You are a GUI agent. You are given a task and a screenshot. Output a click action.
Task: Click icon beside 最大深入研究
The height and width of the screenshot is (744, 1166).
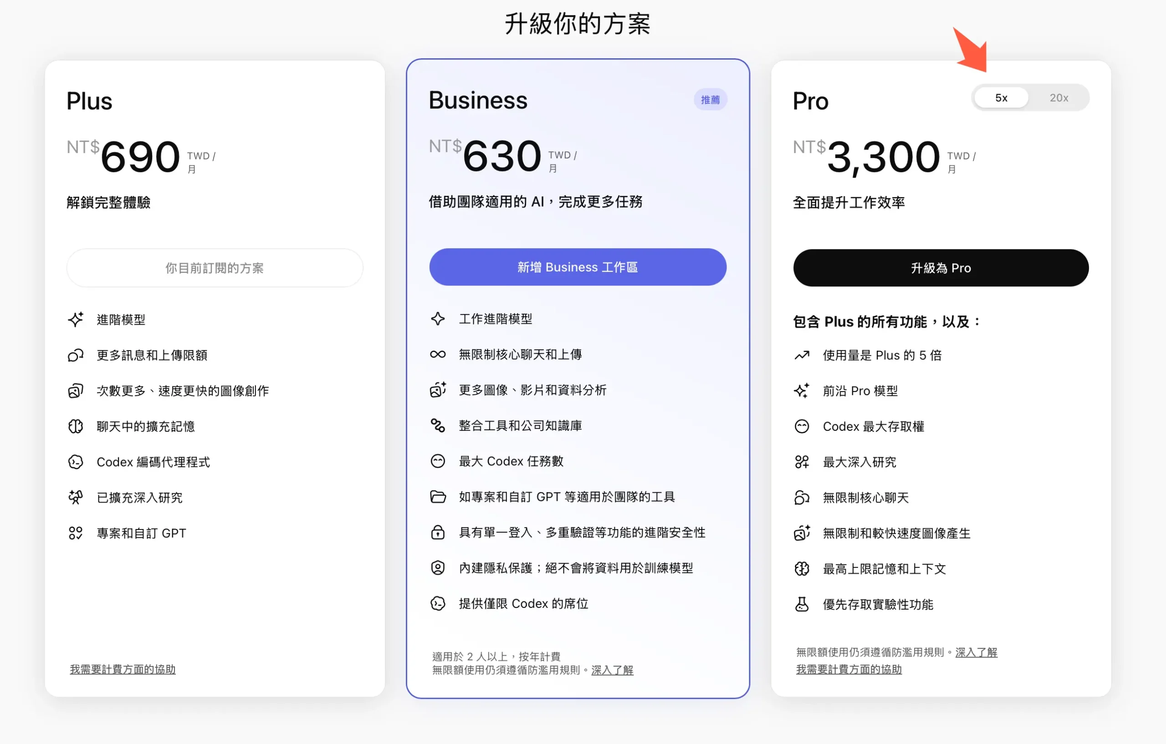point(802,462)
